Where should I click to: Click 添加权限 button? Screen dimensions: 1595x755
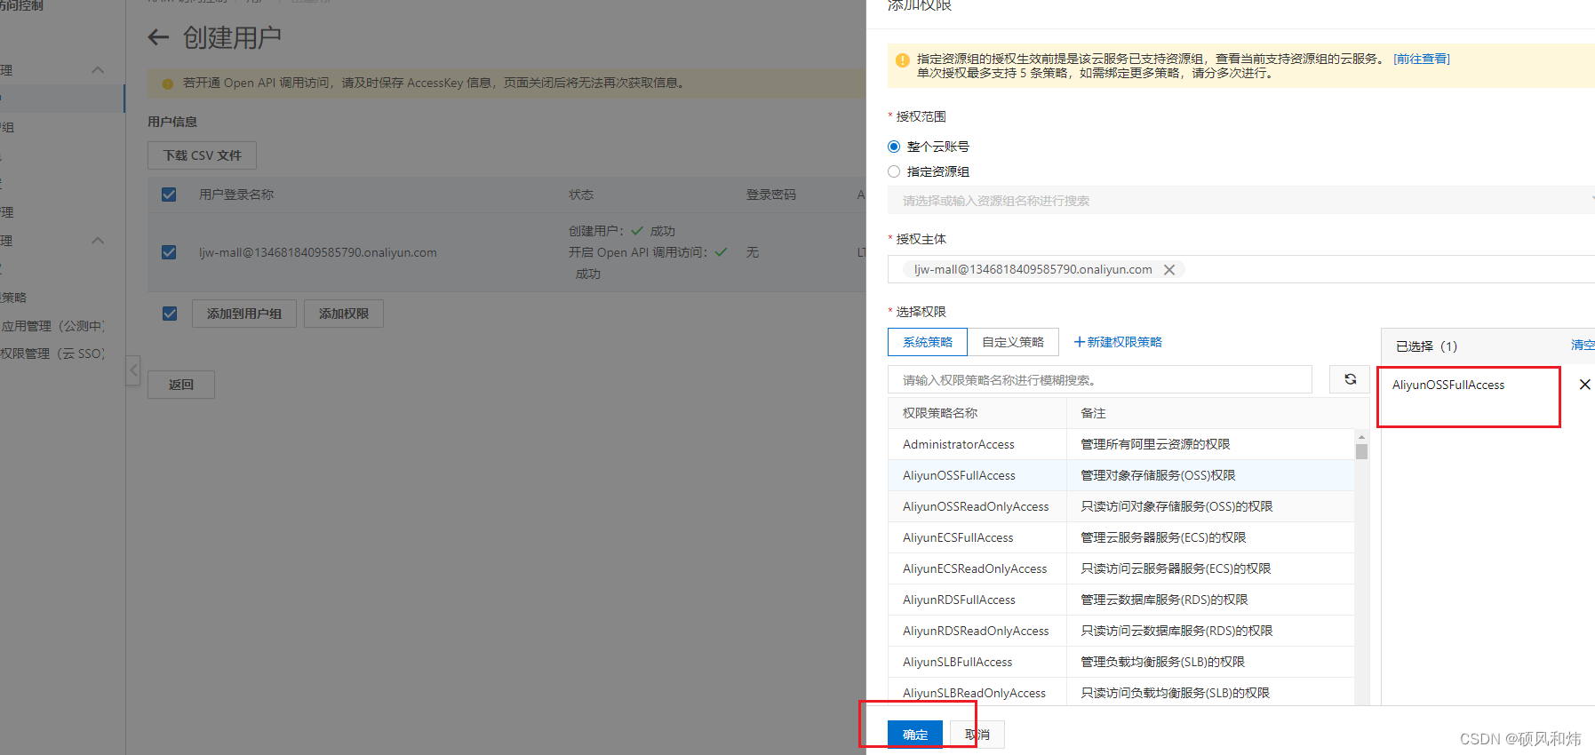click(x=344, y=314)
